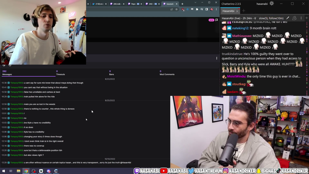Open Chrome profile avatar
This screenshot has height=174, width=309.
(211, 9)
